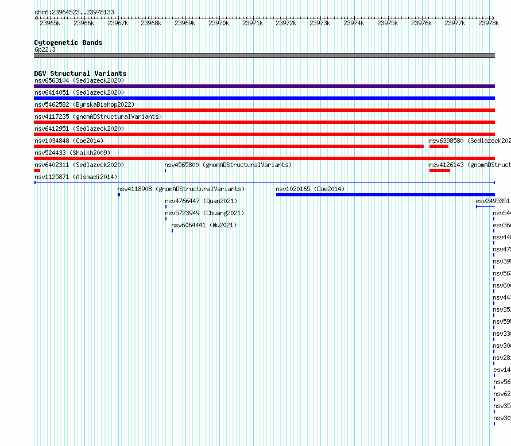The height and width of the screenshot is (446, 511).
Task: Click the cut-off nsv39 variant label
Action: 502,261
